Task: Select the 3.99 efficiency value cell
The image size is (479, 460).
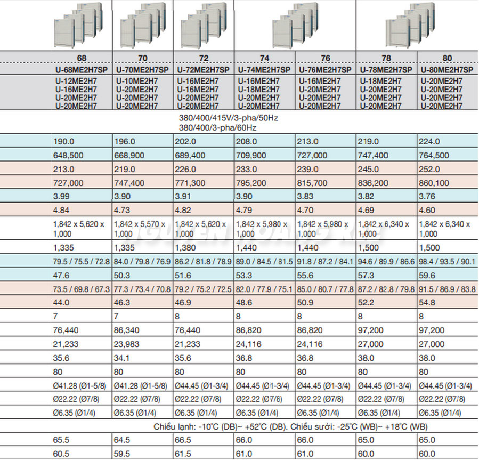Action: pos(82,196)
